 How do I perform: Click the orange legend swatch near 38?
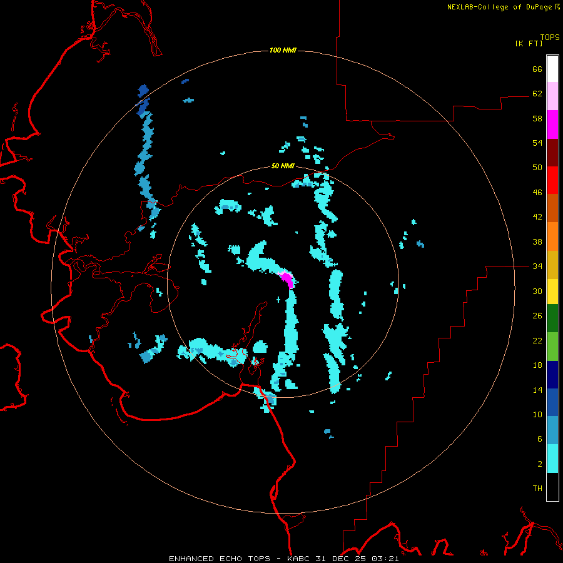[552, 236]
